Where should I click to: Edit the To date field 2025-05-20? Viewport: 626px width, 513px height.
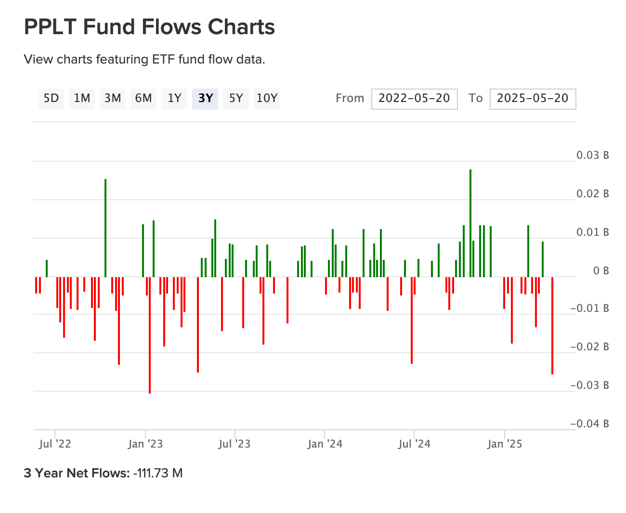click(533, 99)
